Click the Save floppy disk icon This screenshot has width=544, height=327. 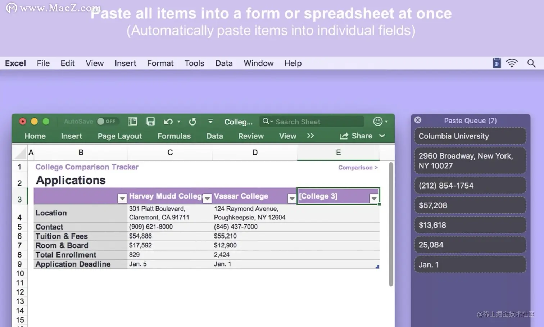pyautogui.click(x=150, y=122)
